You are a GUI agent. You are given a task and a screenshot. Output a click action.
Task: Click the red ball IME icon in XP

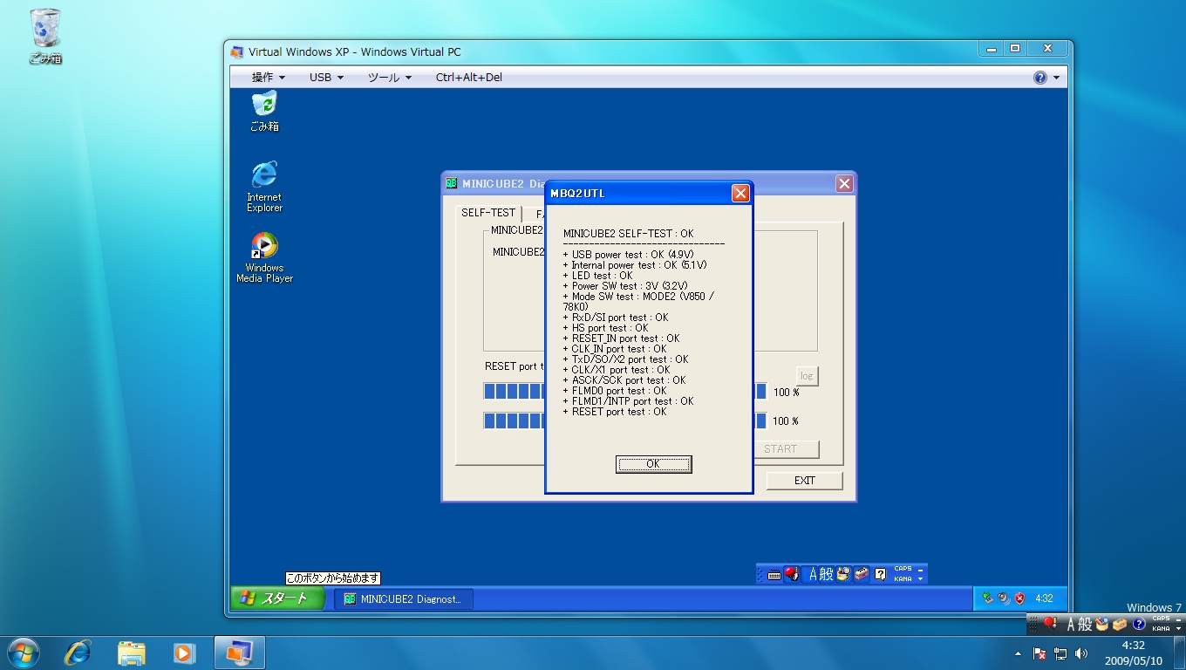[x=792, y=574]
